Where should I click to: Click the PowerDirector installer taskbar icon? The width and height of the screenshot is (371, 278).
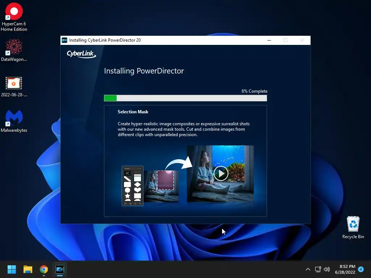click(x=60, y=269)
